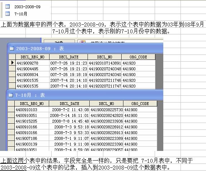The image size is (206, 171).
Task: Click ORG_CODE header in 7-10月 table
Action: click(140, 104)
